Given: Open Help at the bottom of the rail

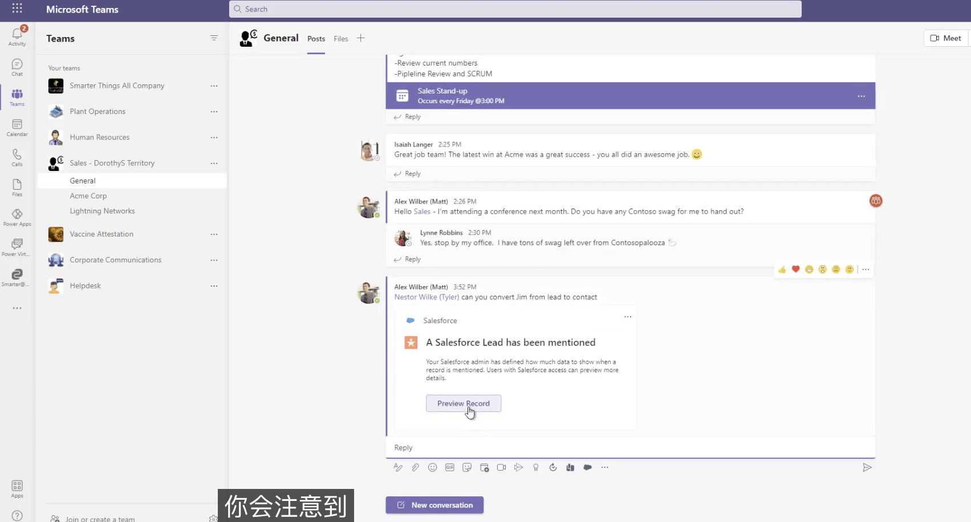Looking at the screenshot, I should (17, 516).
